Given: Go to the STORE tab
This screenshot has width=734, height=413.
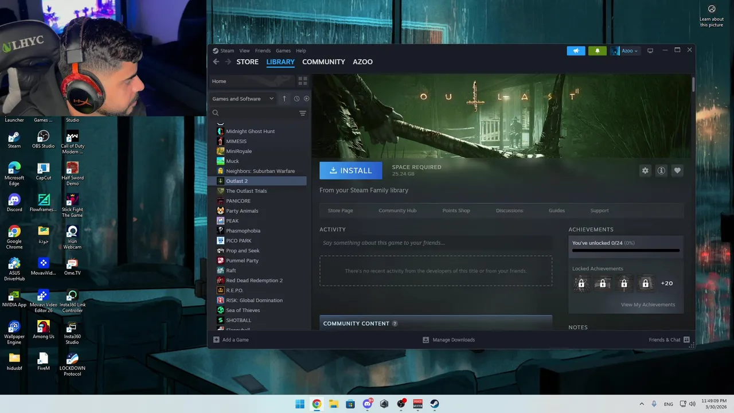Looking at the screenshot, I should point(248,62).
